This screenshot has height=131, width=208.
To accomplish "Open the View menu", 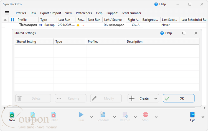I will pyautogui.click(x=69, y=13).
